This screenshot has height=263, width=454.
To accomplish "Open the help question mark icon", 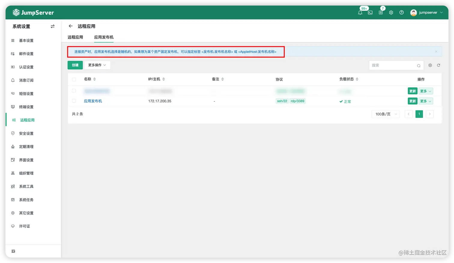I will point(401,13).
